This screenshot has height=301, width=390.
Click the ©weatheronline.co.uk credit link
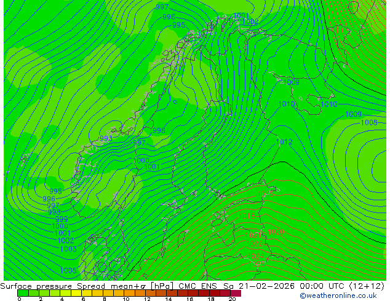point(338,295)
